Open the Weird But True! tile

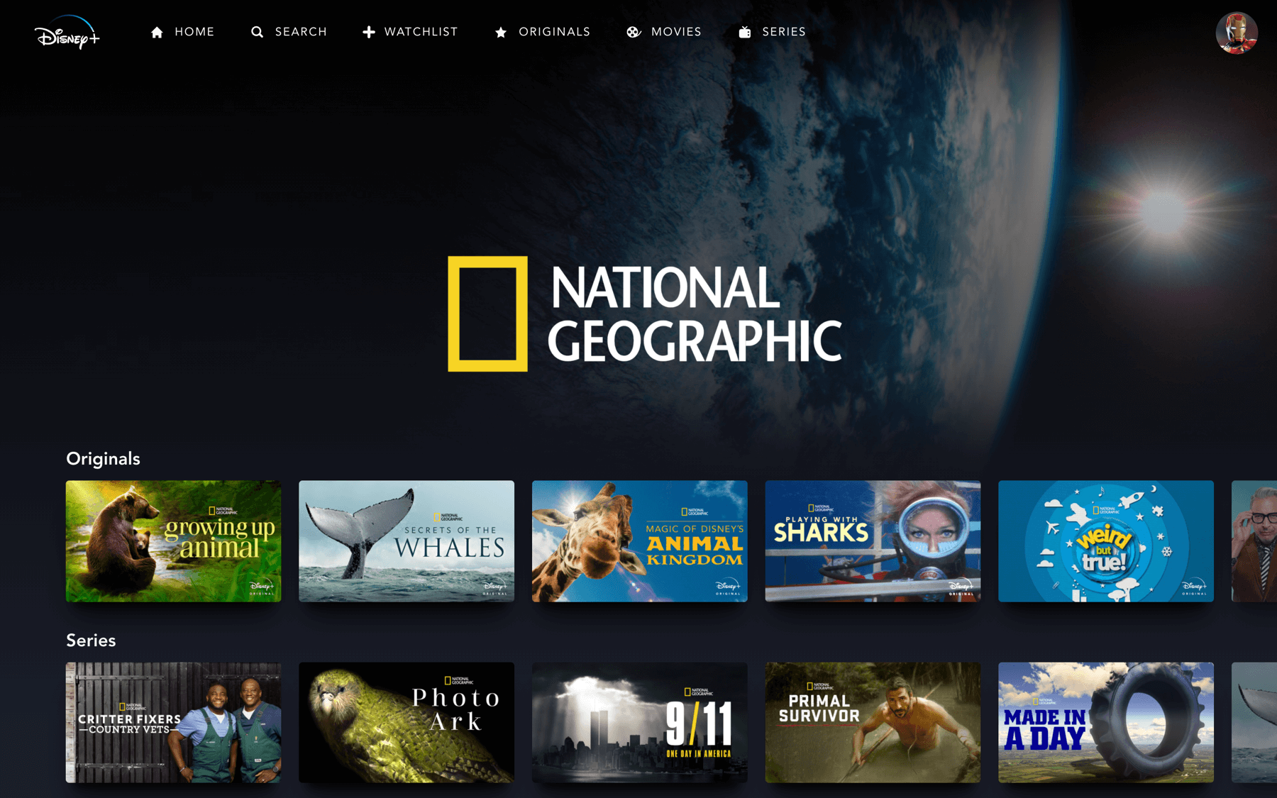[1105, 541]
